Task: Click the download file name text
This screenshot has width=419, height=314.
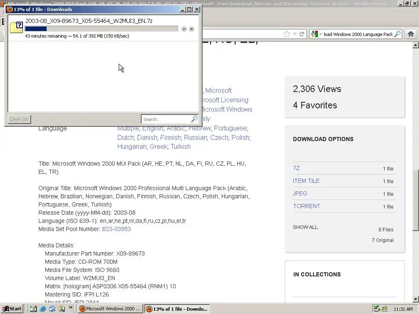Action: 89,21
